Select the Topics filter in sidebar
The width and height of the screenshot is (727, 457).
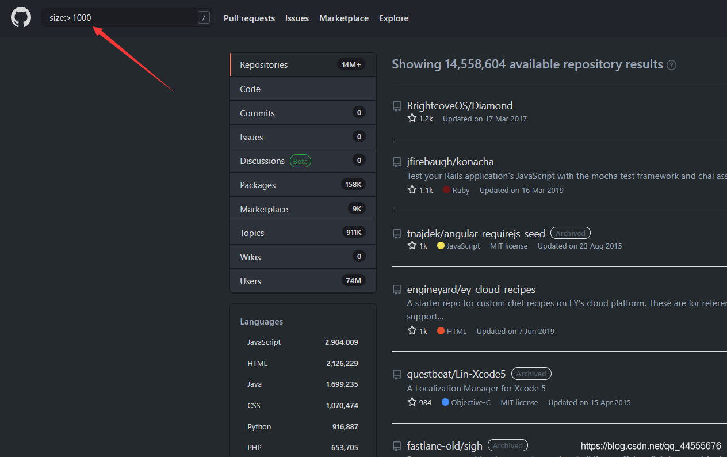click(x=303, y=233)
